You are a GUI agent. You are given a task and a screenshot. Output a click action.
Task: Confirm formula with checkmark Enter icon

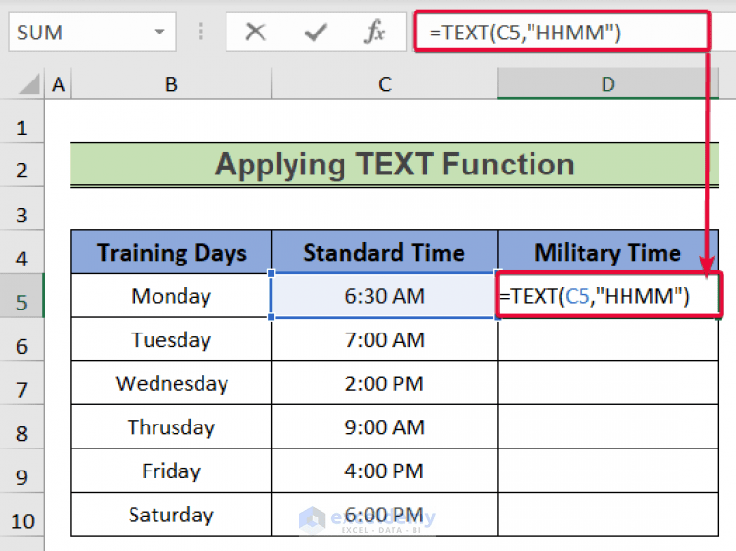(x=316, y=33)
